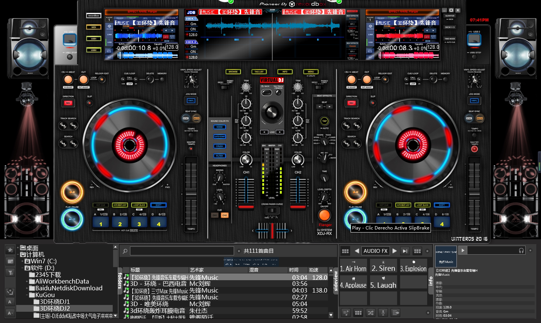541x323 pixels.
Task: Click the INFO menu button
Action: click(285, 71)
